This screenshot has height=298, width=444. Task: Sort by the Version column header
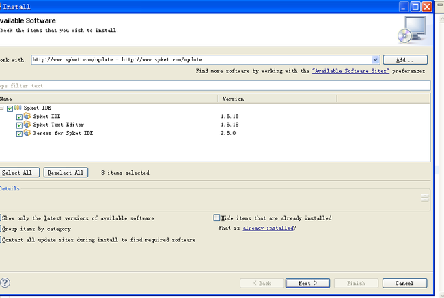[x=277, y=99]
